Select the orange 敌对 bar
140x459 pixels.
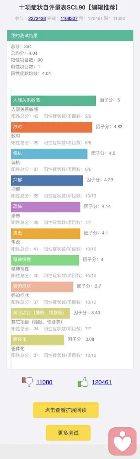pyautogui.click(x=52, y=127)
